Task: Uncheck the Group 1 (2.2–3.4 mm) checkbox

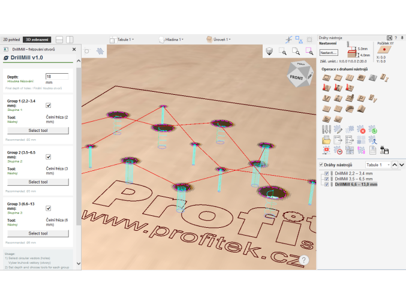Action: coord(48,106)
